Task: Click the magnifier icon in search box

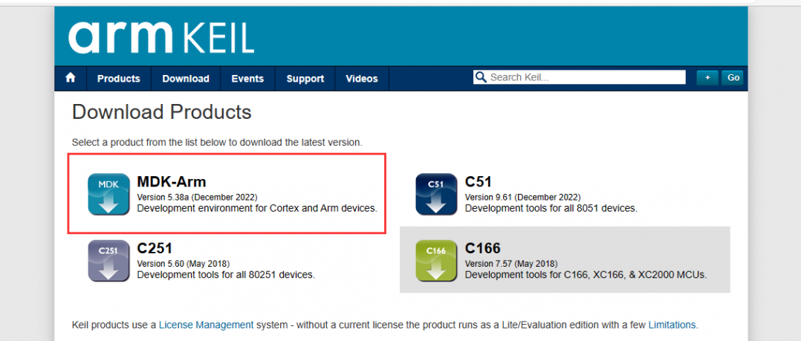Action: 480,77
